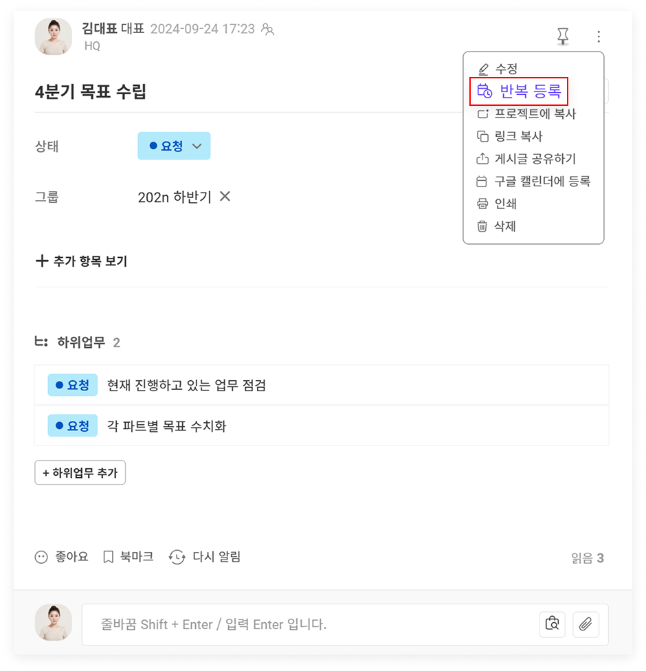
Task: Attach a file using the paperclip icon
Action: pos(586,624)
